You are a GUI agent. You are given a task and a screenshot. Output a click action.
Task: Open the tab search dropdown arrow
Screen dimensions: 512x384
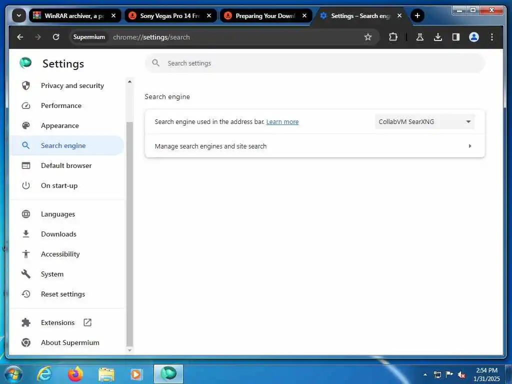point(19,15)
